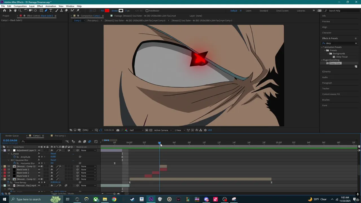Toggle Amplitude stopwatch under S_Shake
The image size is (361, 203).
15,157
